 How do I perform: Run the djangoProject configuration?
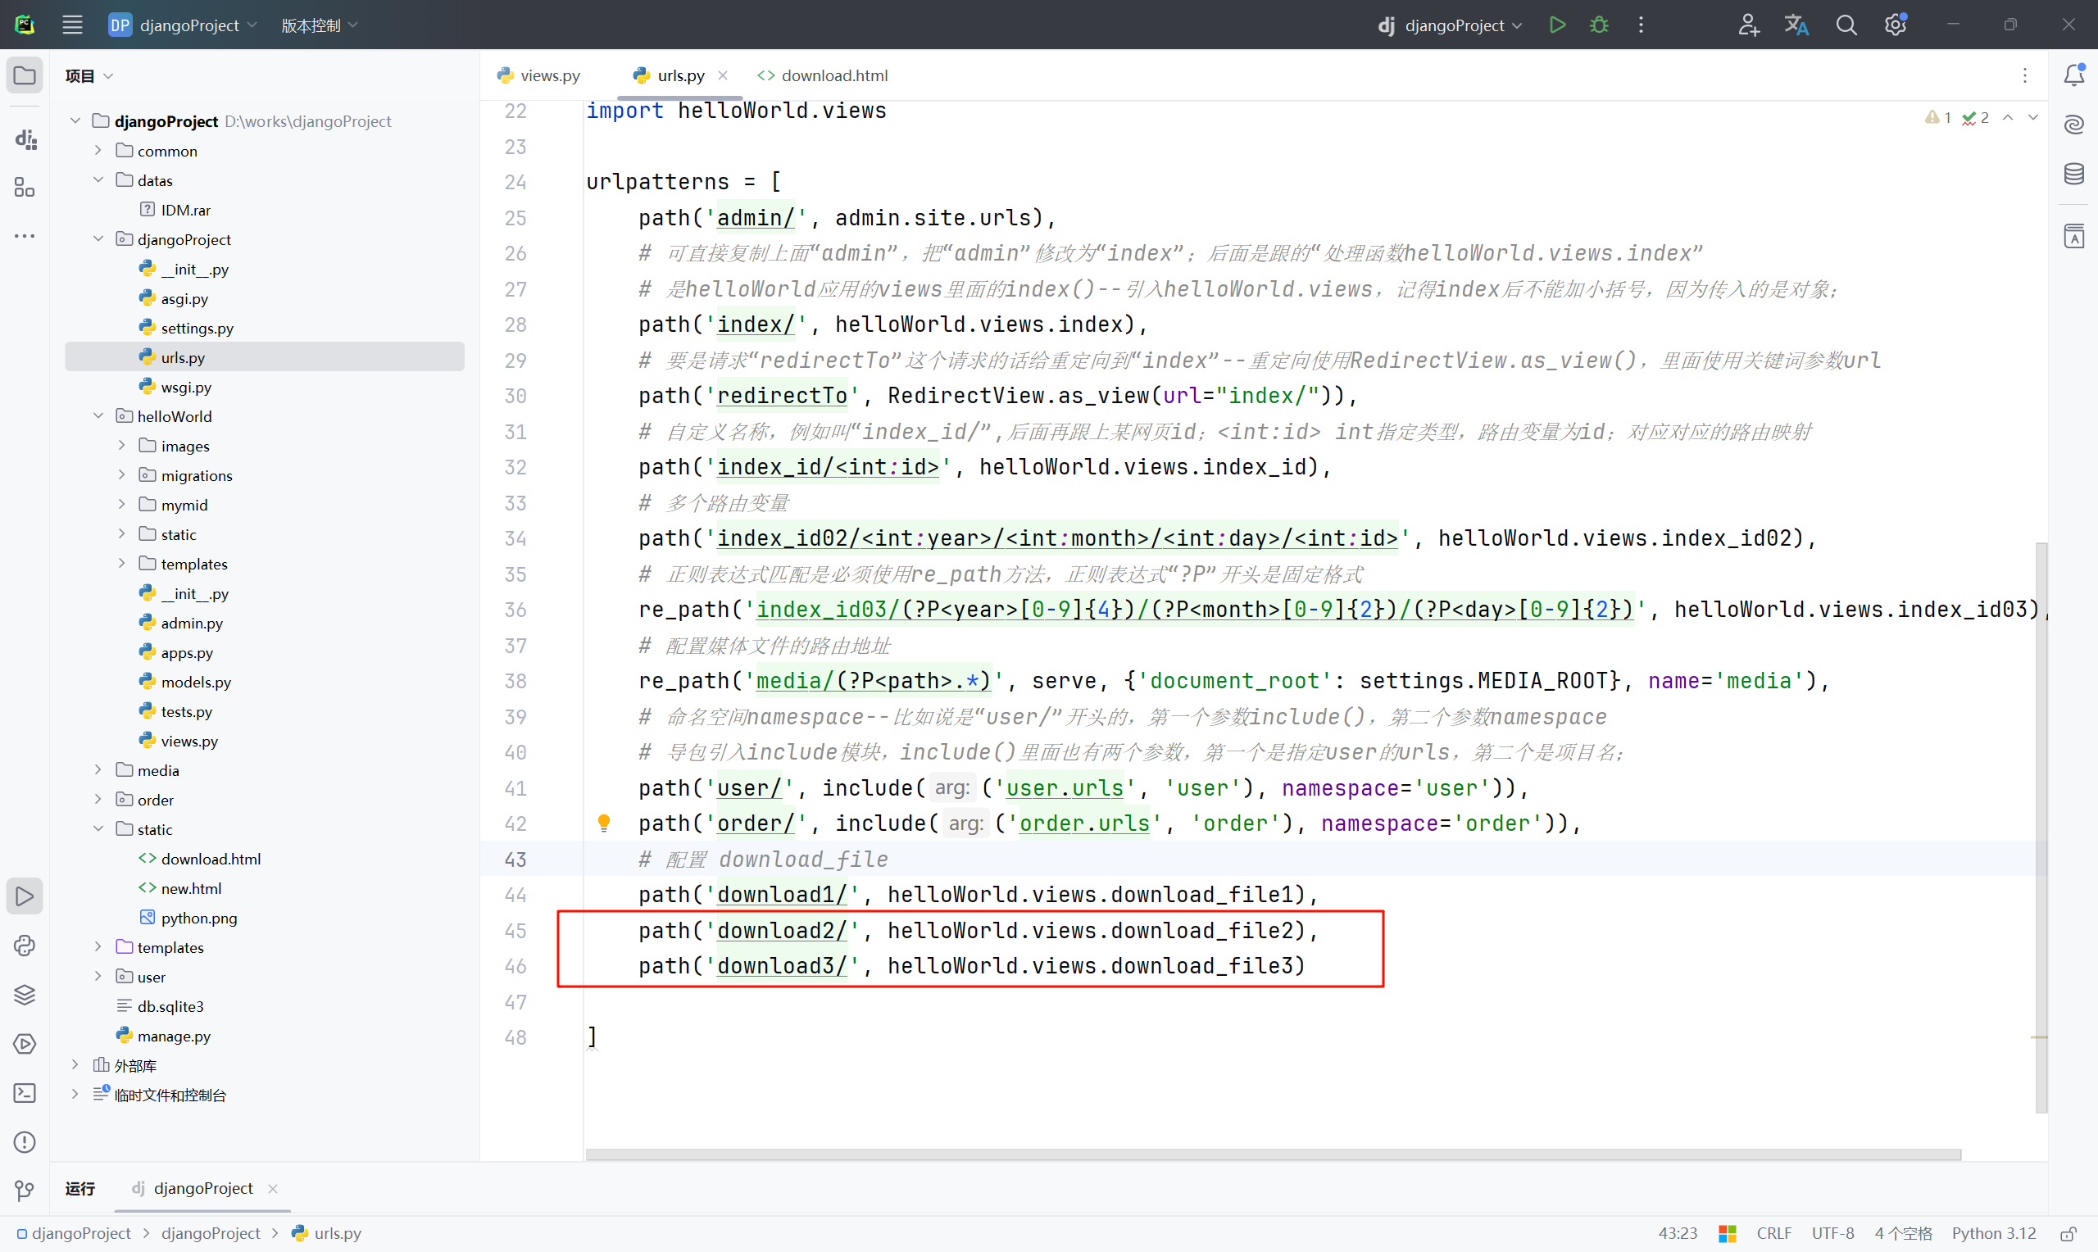[x=1557, y=25]
